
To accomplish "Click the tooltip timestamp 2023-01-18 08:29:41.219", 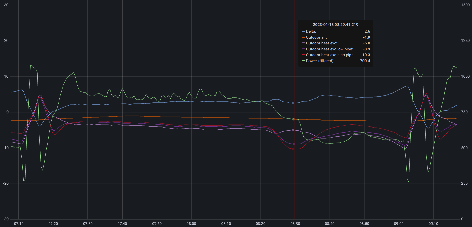I will tap(335, 25).
